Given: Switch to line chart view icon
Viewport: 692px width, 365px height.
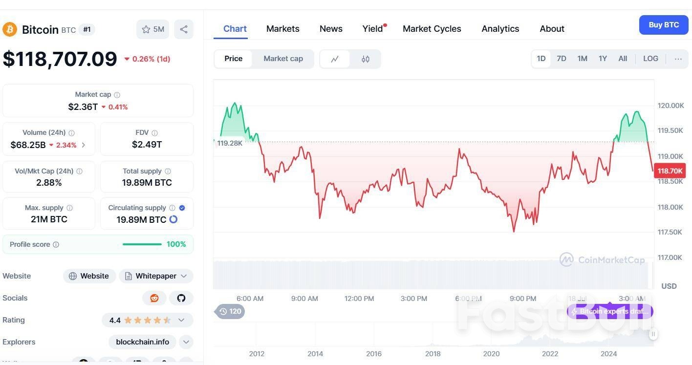Looking at the screenshot, I should [x=335, y=59].
